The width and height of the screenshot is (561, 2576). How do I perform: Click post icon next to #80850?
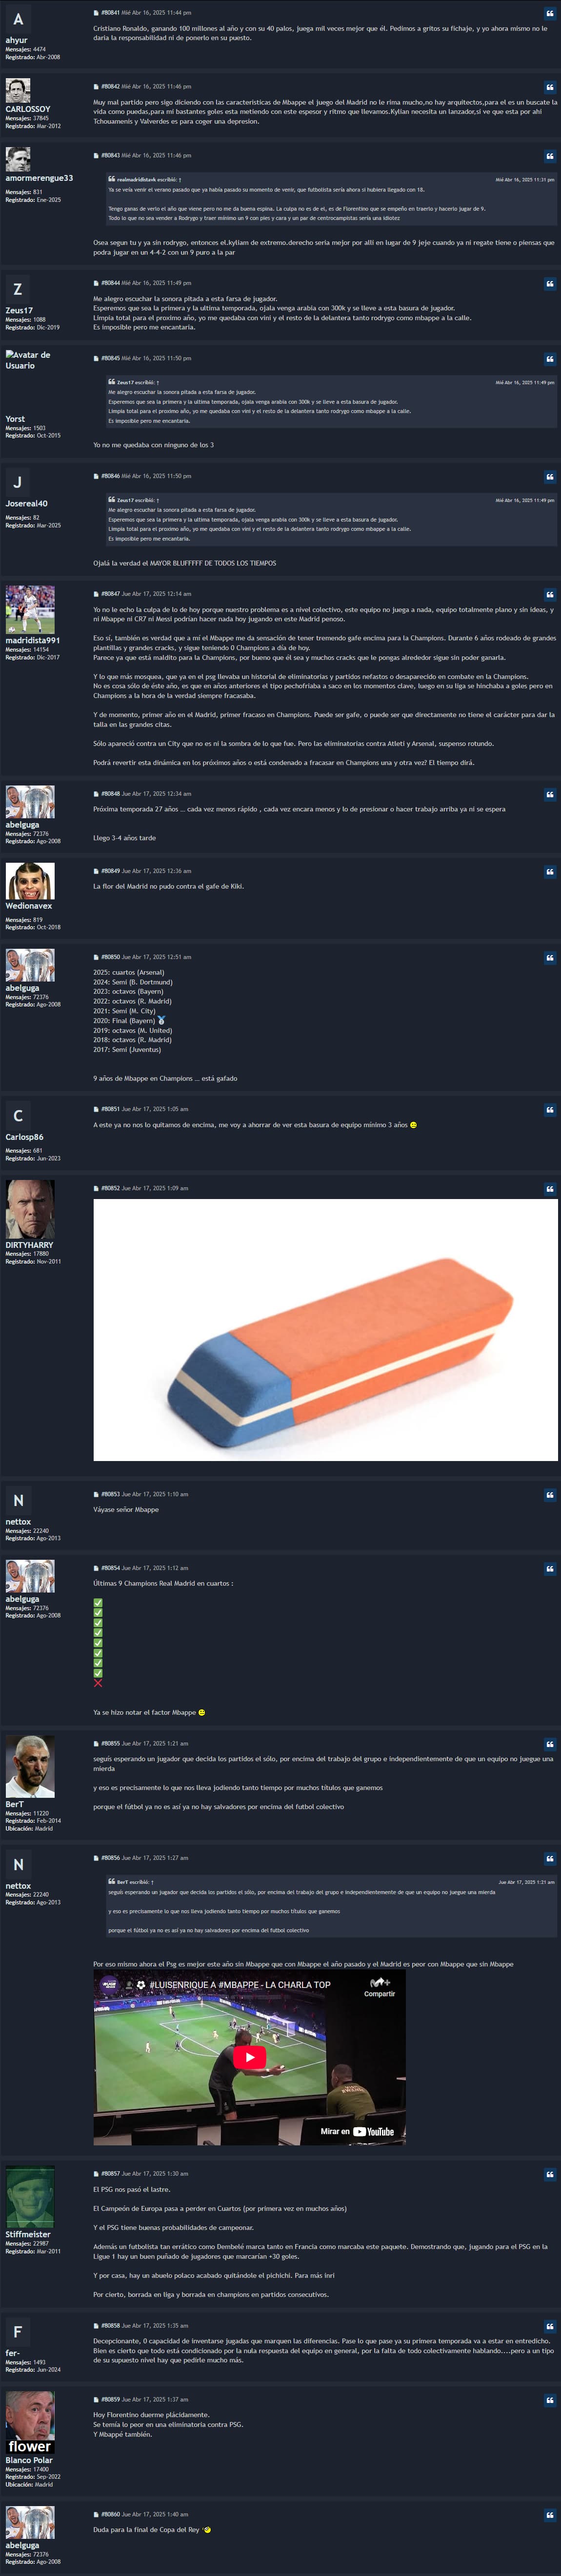(x=96, y=957)
